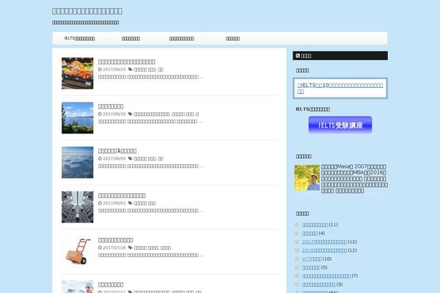Viewport: 440px width, 293px height.
Task: Click the tag icon in the 2017/07/18 post row
Action: point(131,248)
